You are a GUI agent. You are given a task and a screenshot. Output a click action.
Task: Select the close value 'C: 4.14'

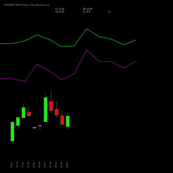point(60,9)
